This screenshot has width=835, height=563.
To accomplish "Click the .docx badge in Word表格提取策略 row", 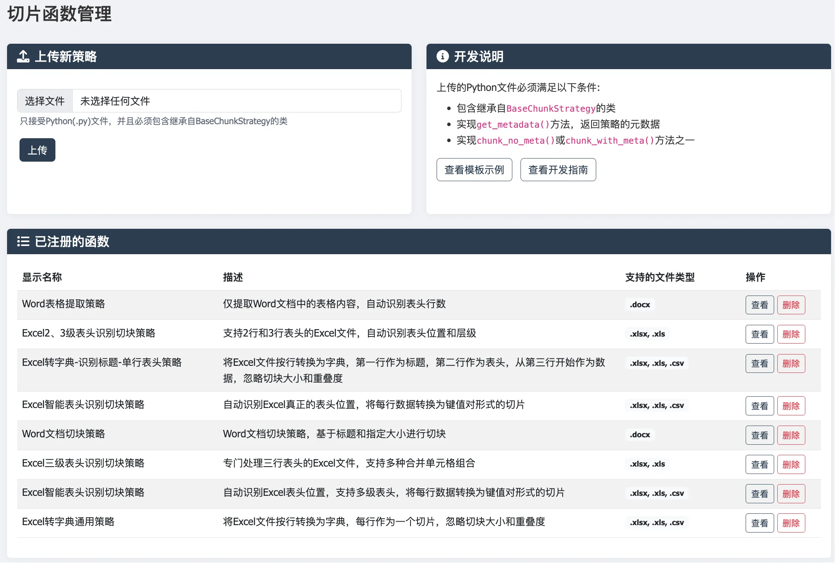I will tap(640, 305).
